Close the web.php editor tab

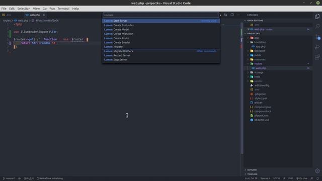pos(44,15)
